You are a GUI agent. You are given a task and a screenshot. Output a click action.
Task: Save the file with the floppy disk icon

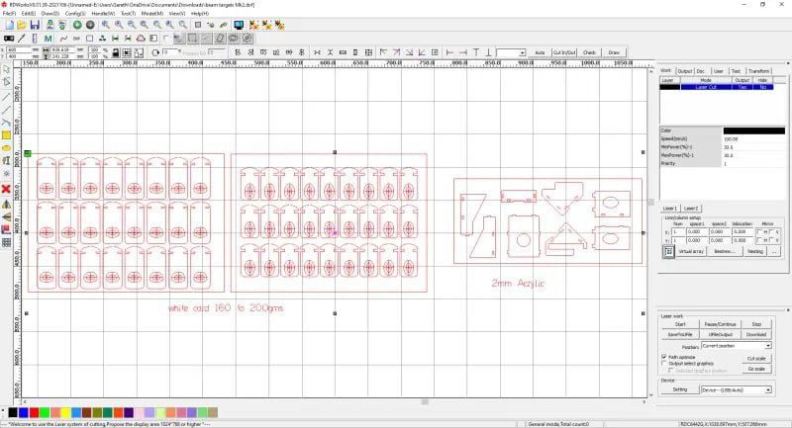click(35, 25)
